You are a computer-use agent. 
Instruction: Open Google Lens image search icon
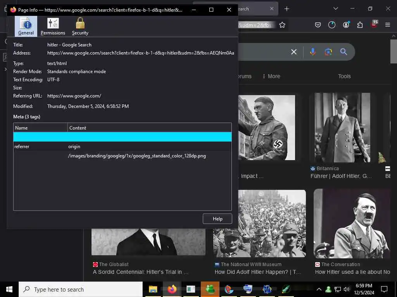[328, 52]
